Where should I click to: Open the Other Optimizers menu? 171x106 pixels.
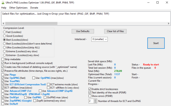pos(18,8)
